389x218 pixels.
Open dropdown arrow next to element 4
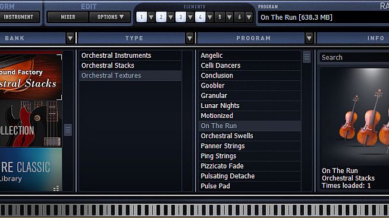click(210, 17)
